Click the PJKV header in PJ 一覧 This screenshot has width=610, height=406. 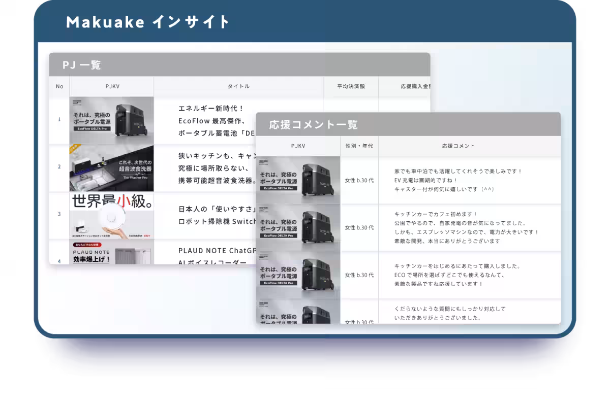(113, 86)
